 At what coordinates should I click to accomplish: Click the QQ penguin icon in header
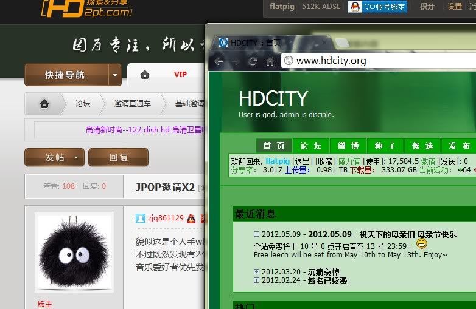coord(355,6)
